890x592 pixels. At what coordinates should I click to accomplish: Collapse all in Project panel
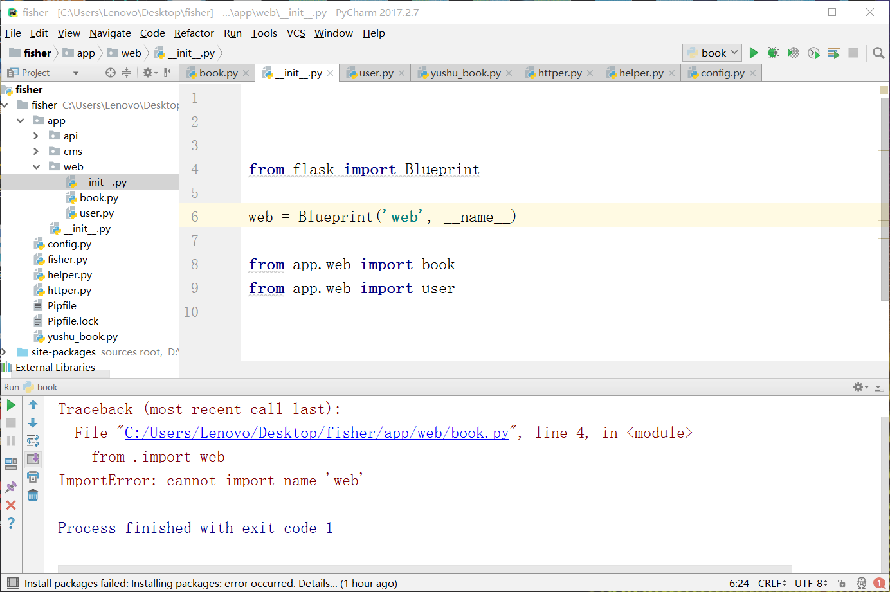127,73
